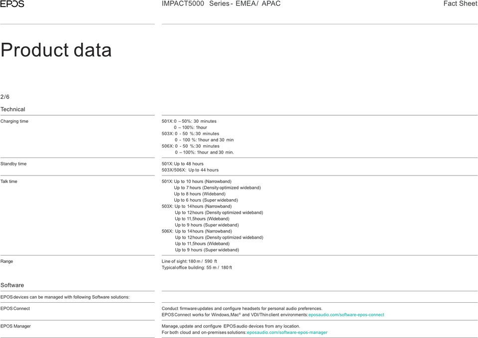The width and height of the screenshot is (478, 338).
Task: Click the "EPOS Connect" row label
Action: tap(15, 309)
